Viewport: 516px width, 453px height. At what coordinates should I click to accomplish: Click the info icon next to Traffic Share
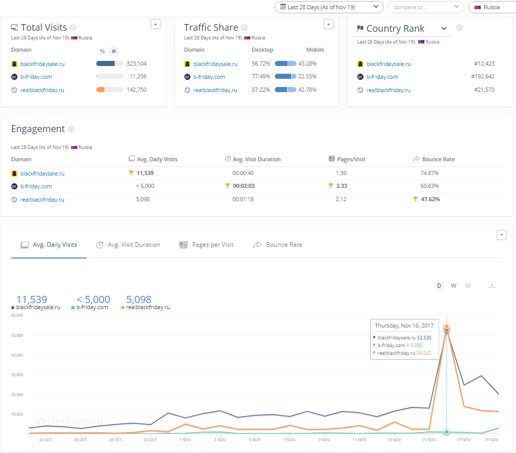tap(244, 28)
